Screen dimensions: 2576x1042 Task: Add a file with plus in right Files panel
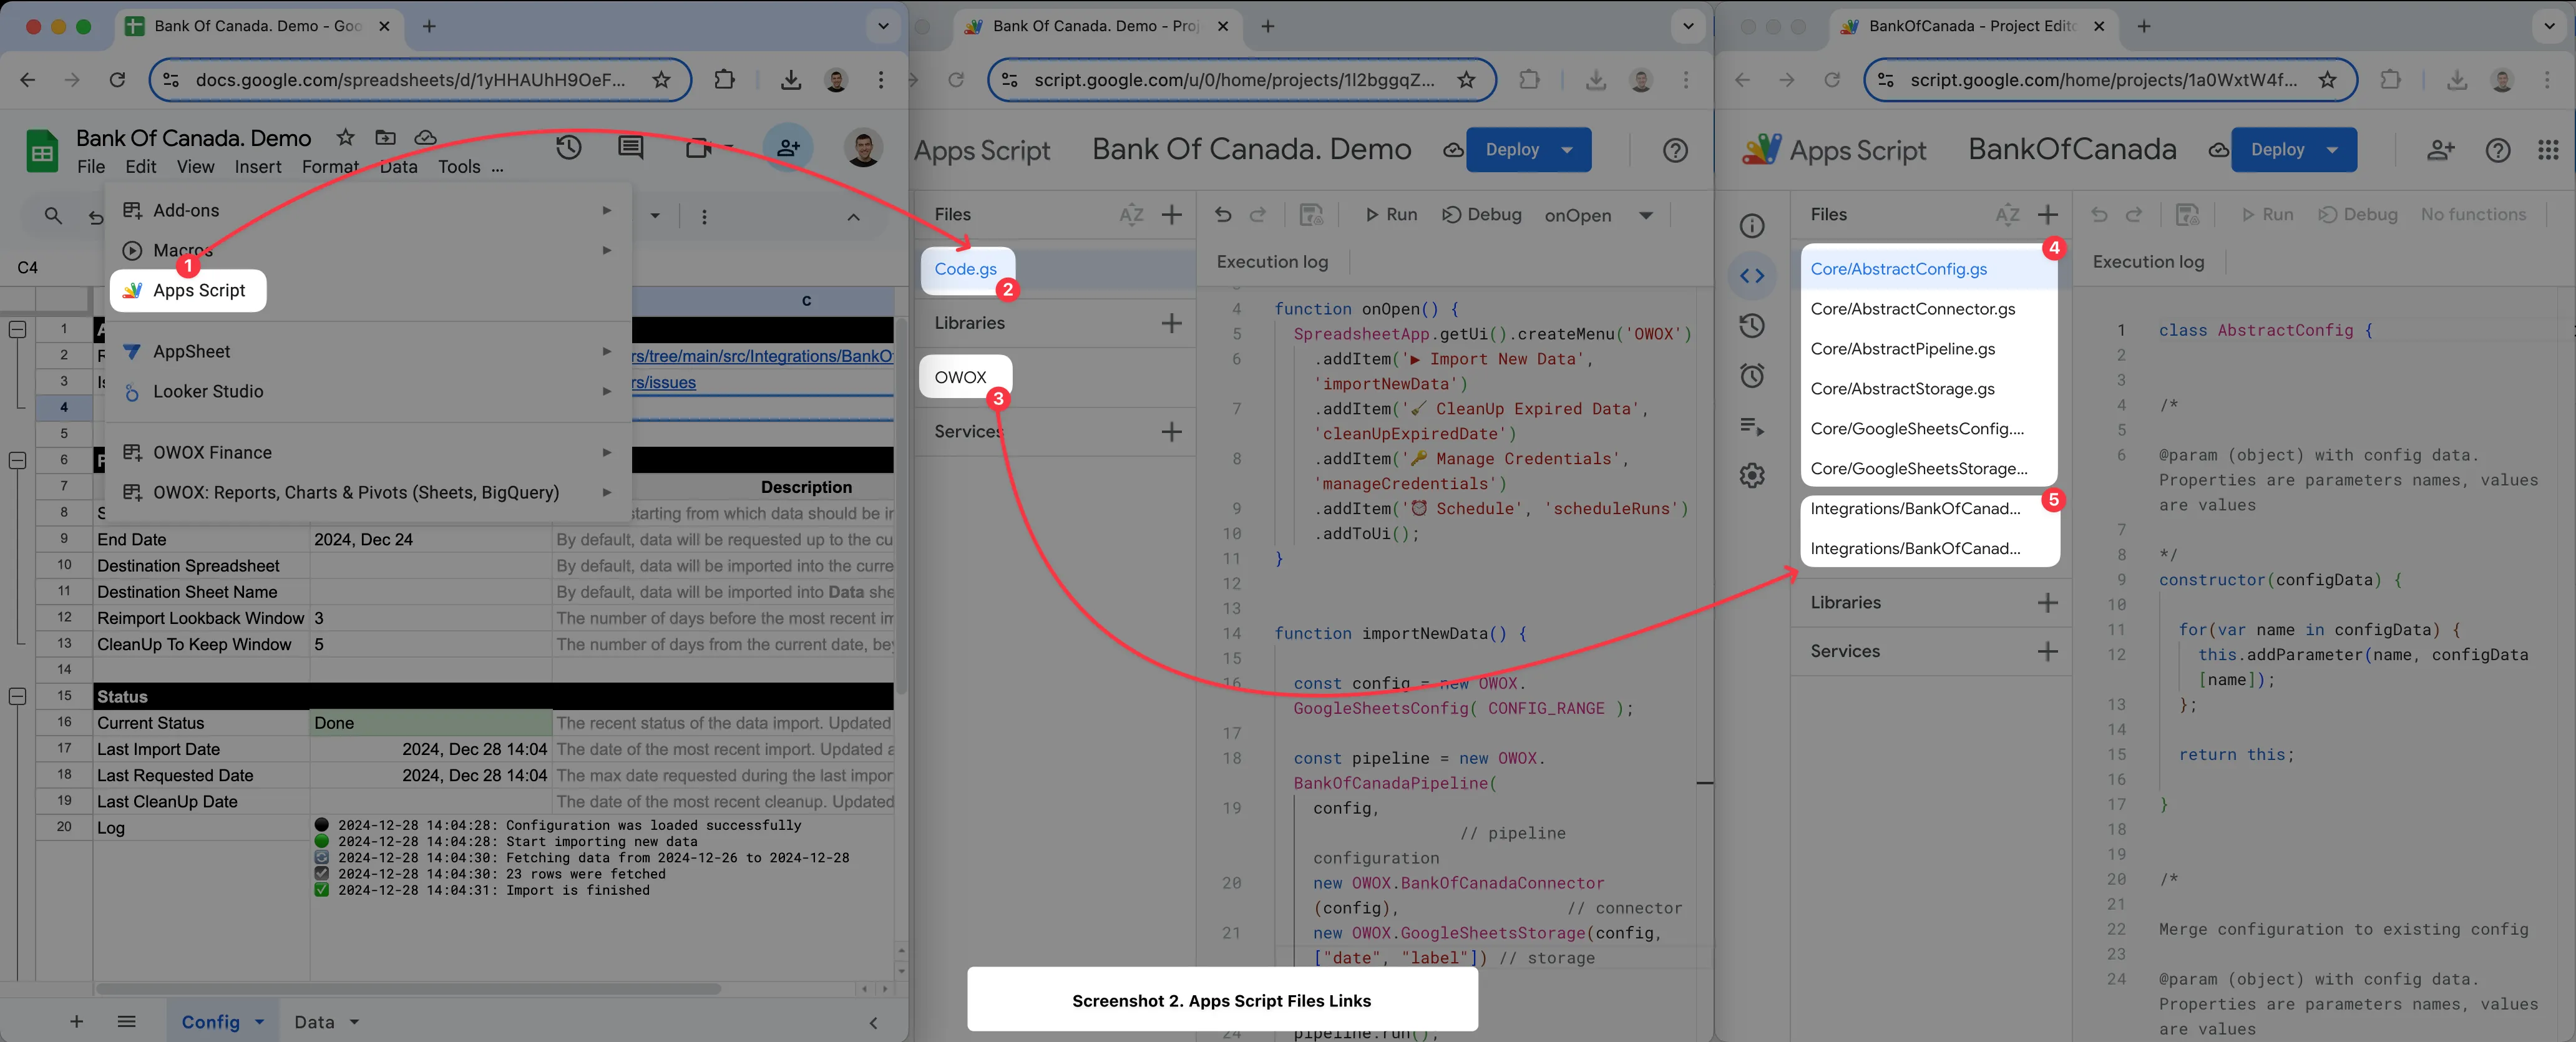click(2048, 214)
